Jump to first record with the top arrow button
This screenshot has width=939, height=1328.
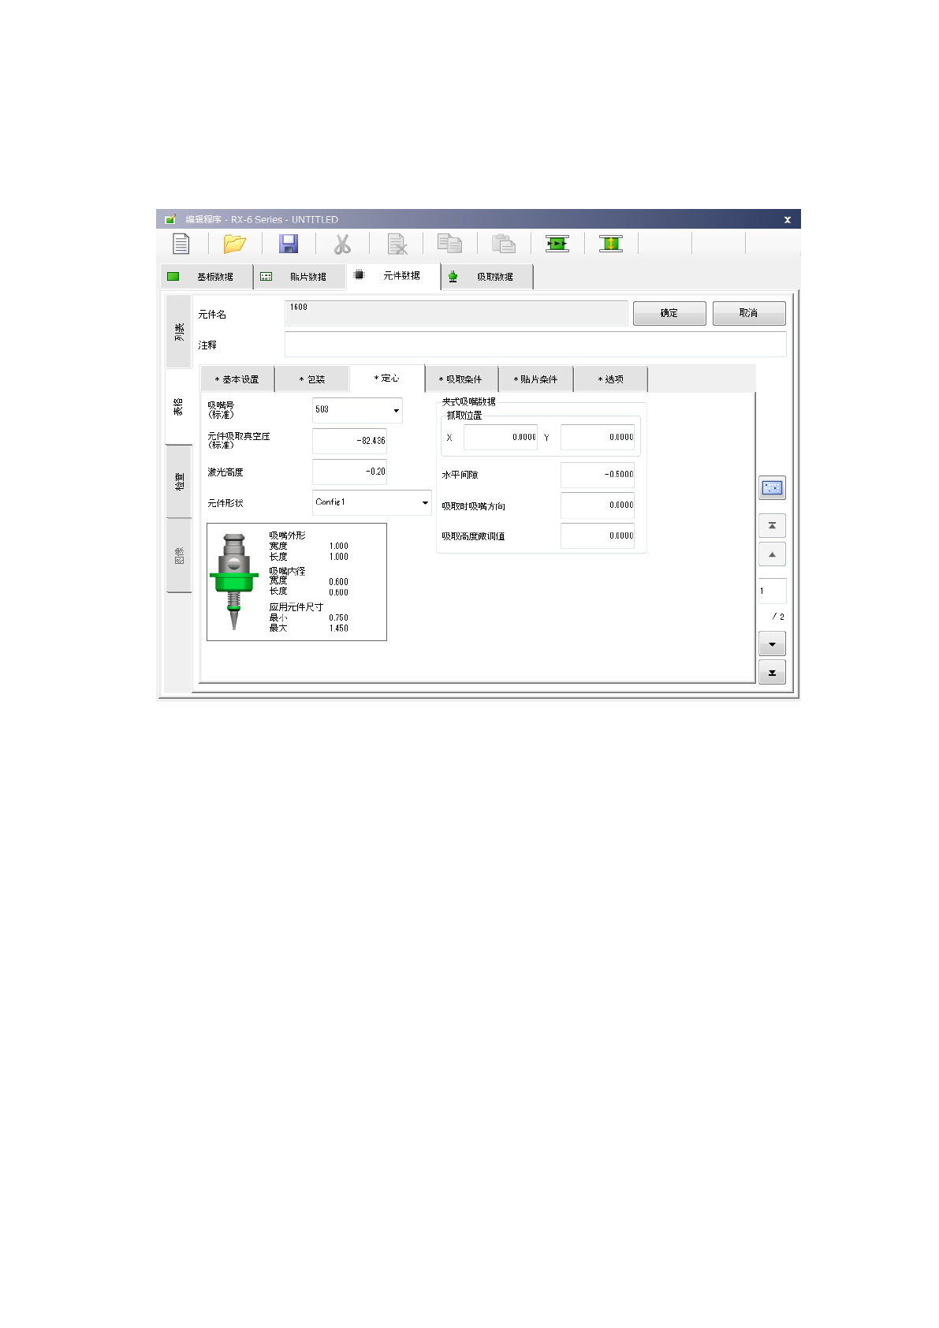coord(772,525)
